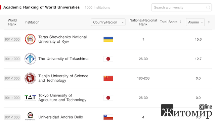This screenshot has width=215, height=121.
Task: Sort by Total Score arrows
Action: click(180, 22)
